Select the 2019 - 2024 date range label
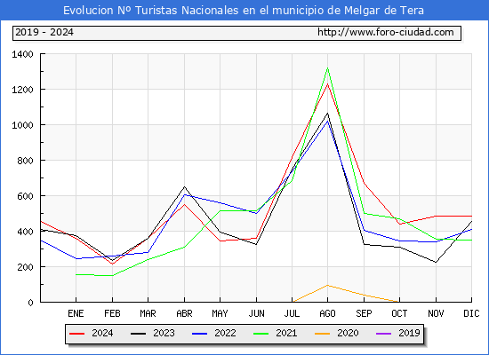 pos(44,32)
